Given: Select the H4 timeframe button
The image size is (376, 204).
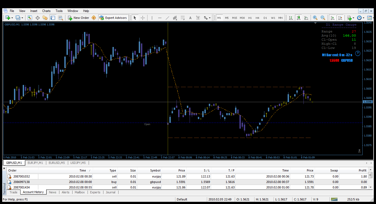Looking at the screenshot, I should pyautogui.click(x=257, y=18).
